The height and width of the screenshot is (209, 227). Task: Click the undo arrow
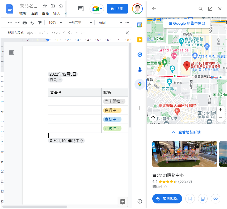pyautogui.click(x=10, y=23)
